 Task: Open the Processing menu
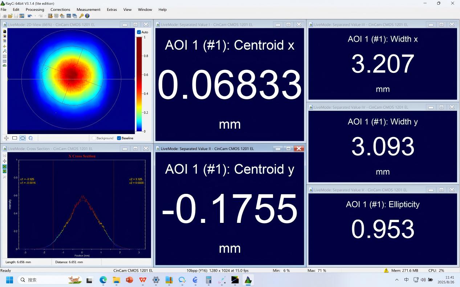pos(35,9)
